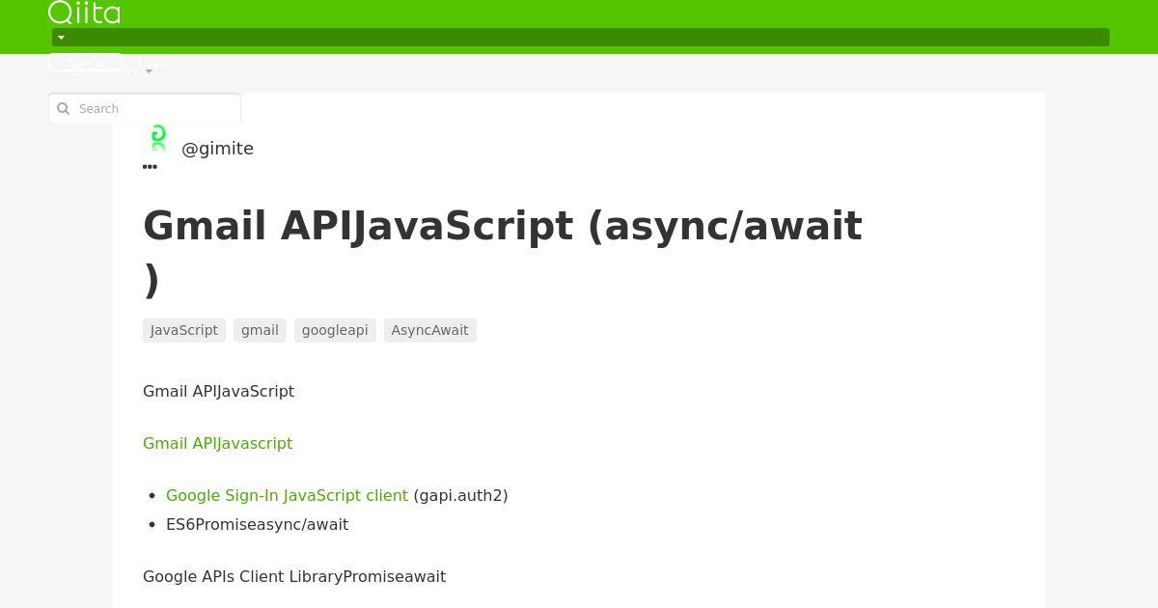Expand the Community dropdown caret
The height and width of the screenshot is (608, 1158).
point(149,71)
